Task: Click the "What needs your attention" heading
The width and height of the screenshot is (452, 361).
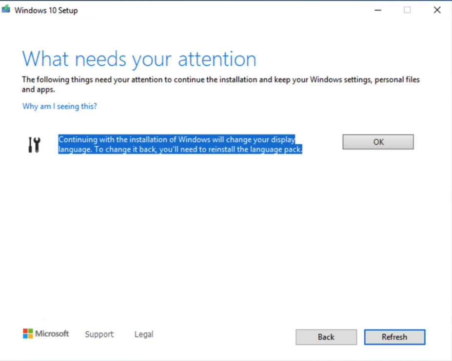Action: point(139,58)
